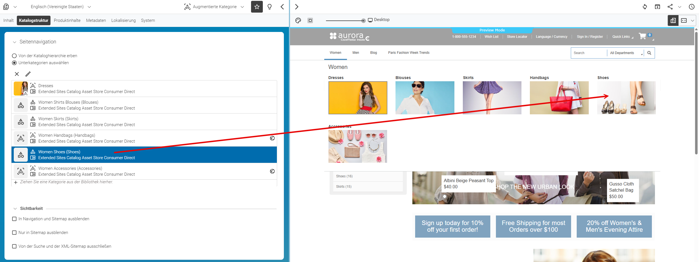Viewport: 699px width, 262px height.
Task: Click the pencil edit icon above category list
Action: (28, 74)
